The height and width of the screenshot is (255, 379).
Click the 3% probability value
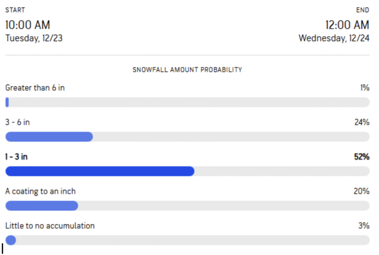[x=364, y=226]
